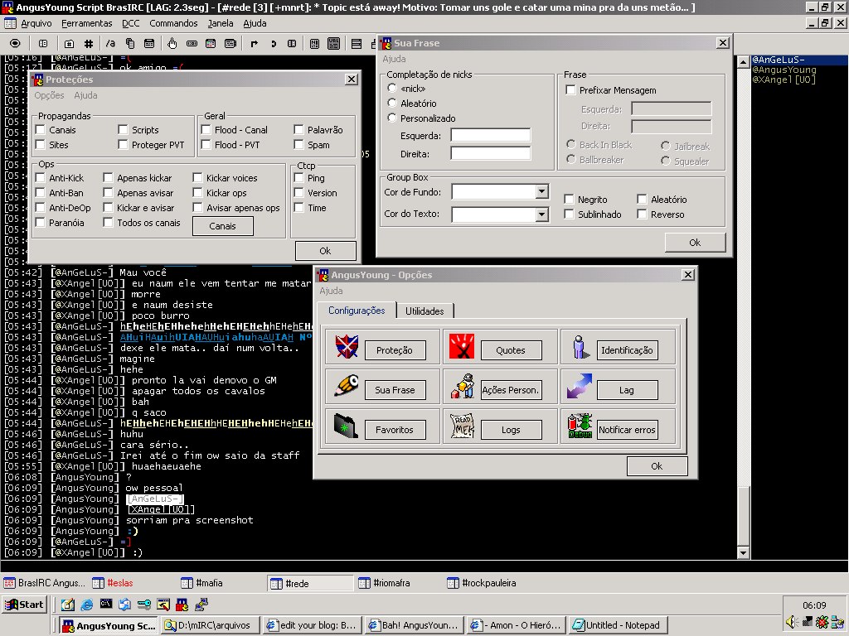Viewport: 849px width, 636px height.
Task: Click the chat scrollbar down arrow
Action: 744,552
